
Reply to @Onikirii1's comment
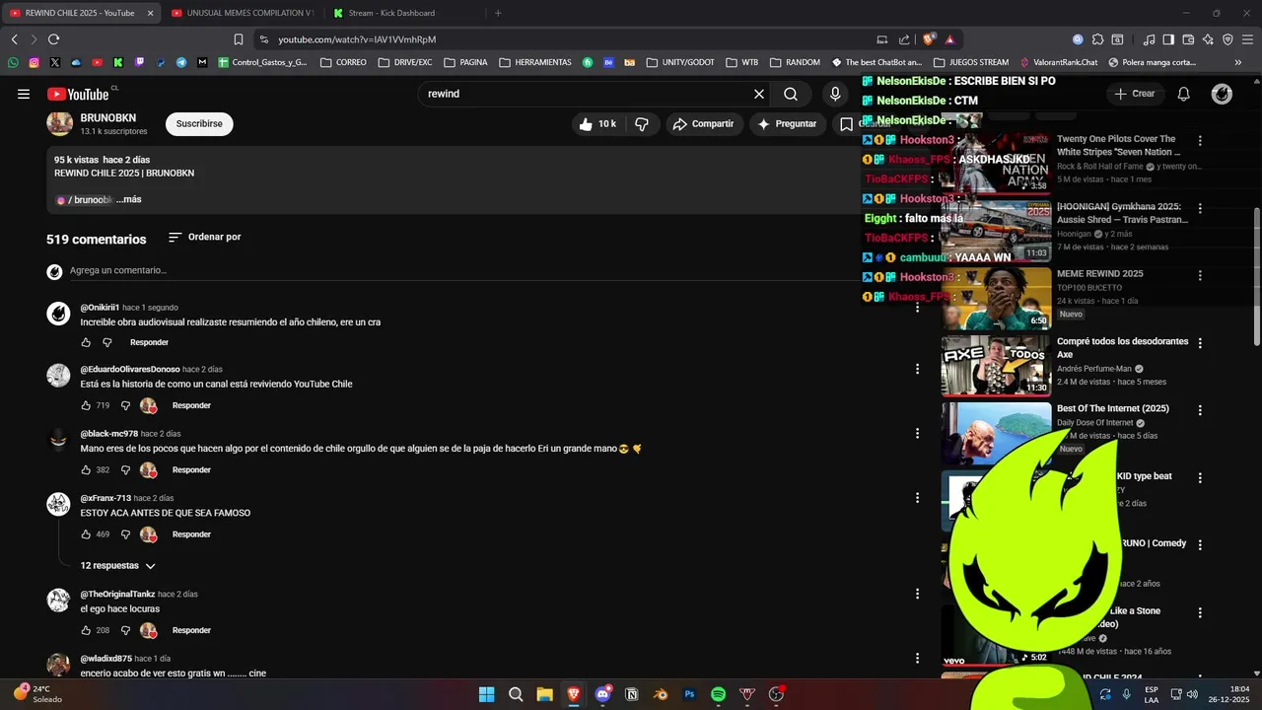tap(149, 342)
